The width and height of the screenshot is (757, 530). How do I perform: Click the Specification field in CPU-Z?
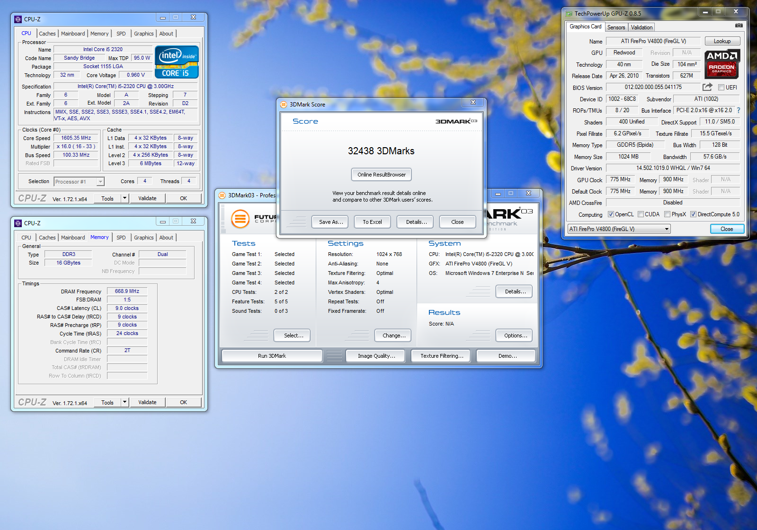pyautogui.click(x=125, y=87)
